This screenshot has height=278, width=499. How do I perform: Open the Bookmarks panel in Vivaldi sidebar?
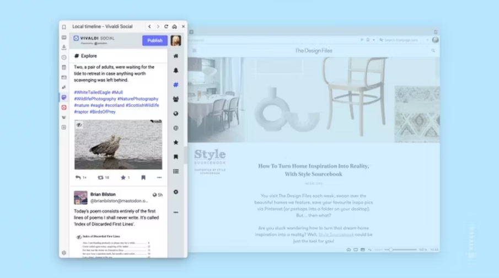click(64, 27)
